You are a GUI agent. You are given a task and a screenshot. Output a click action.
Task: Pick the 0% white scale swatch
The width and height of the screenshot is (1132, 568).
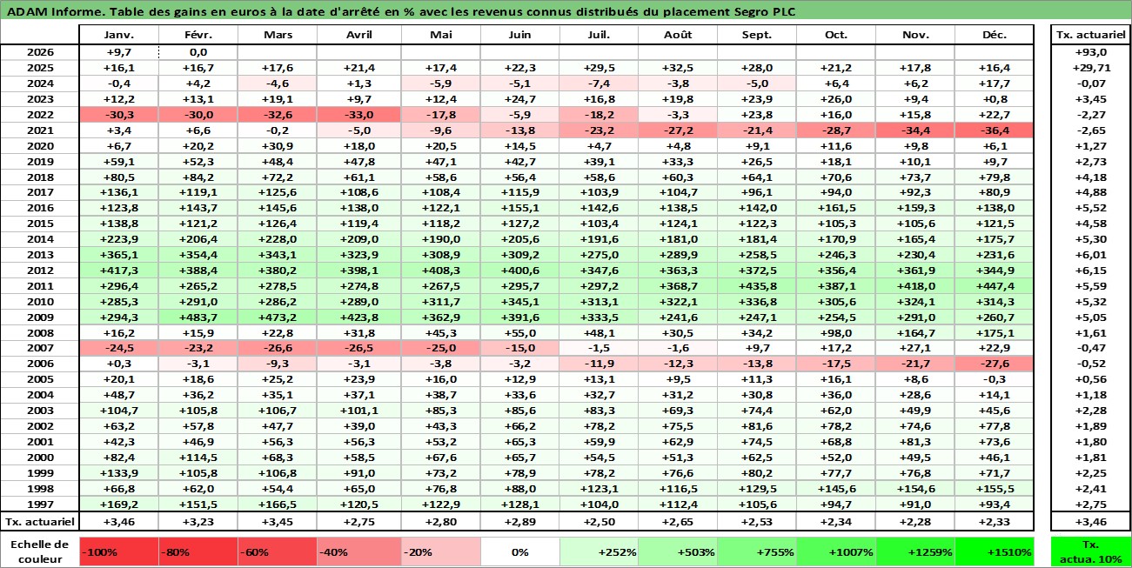[x=519, y=551]
